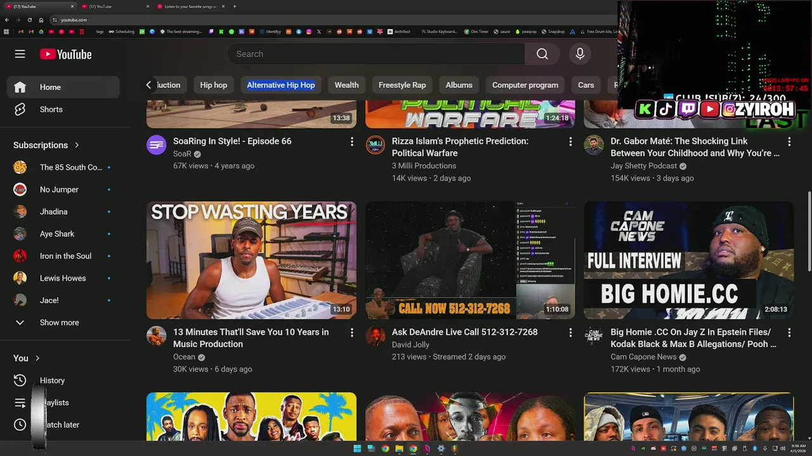The width and height of the screenshot is (812, 456).
Task: Open the Lewis Howes subscription
Action: [x=63, y=278]
